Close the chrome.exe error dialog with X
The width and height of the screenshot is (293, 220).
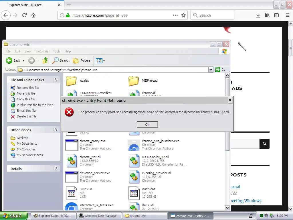(x=230, y=100)
